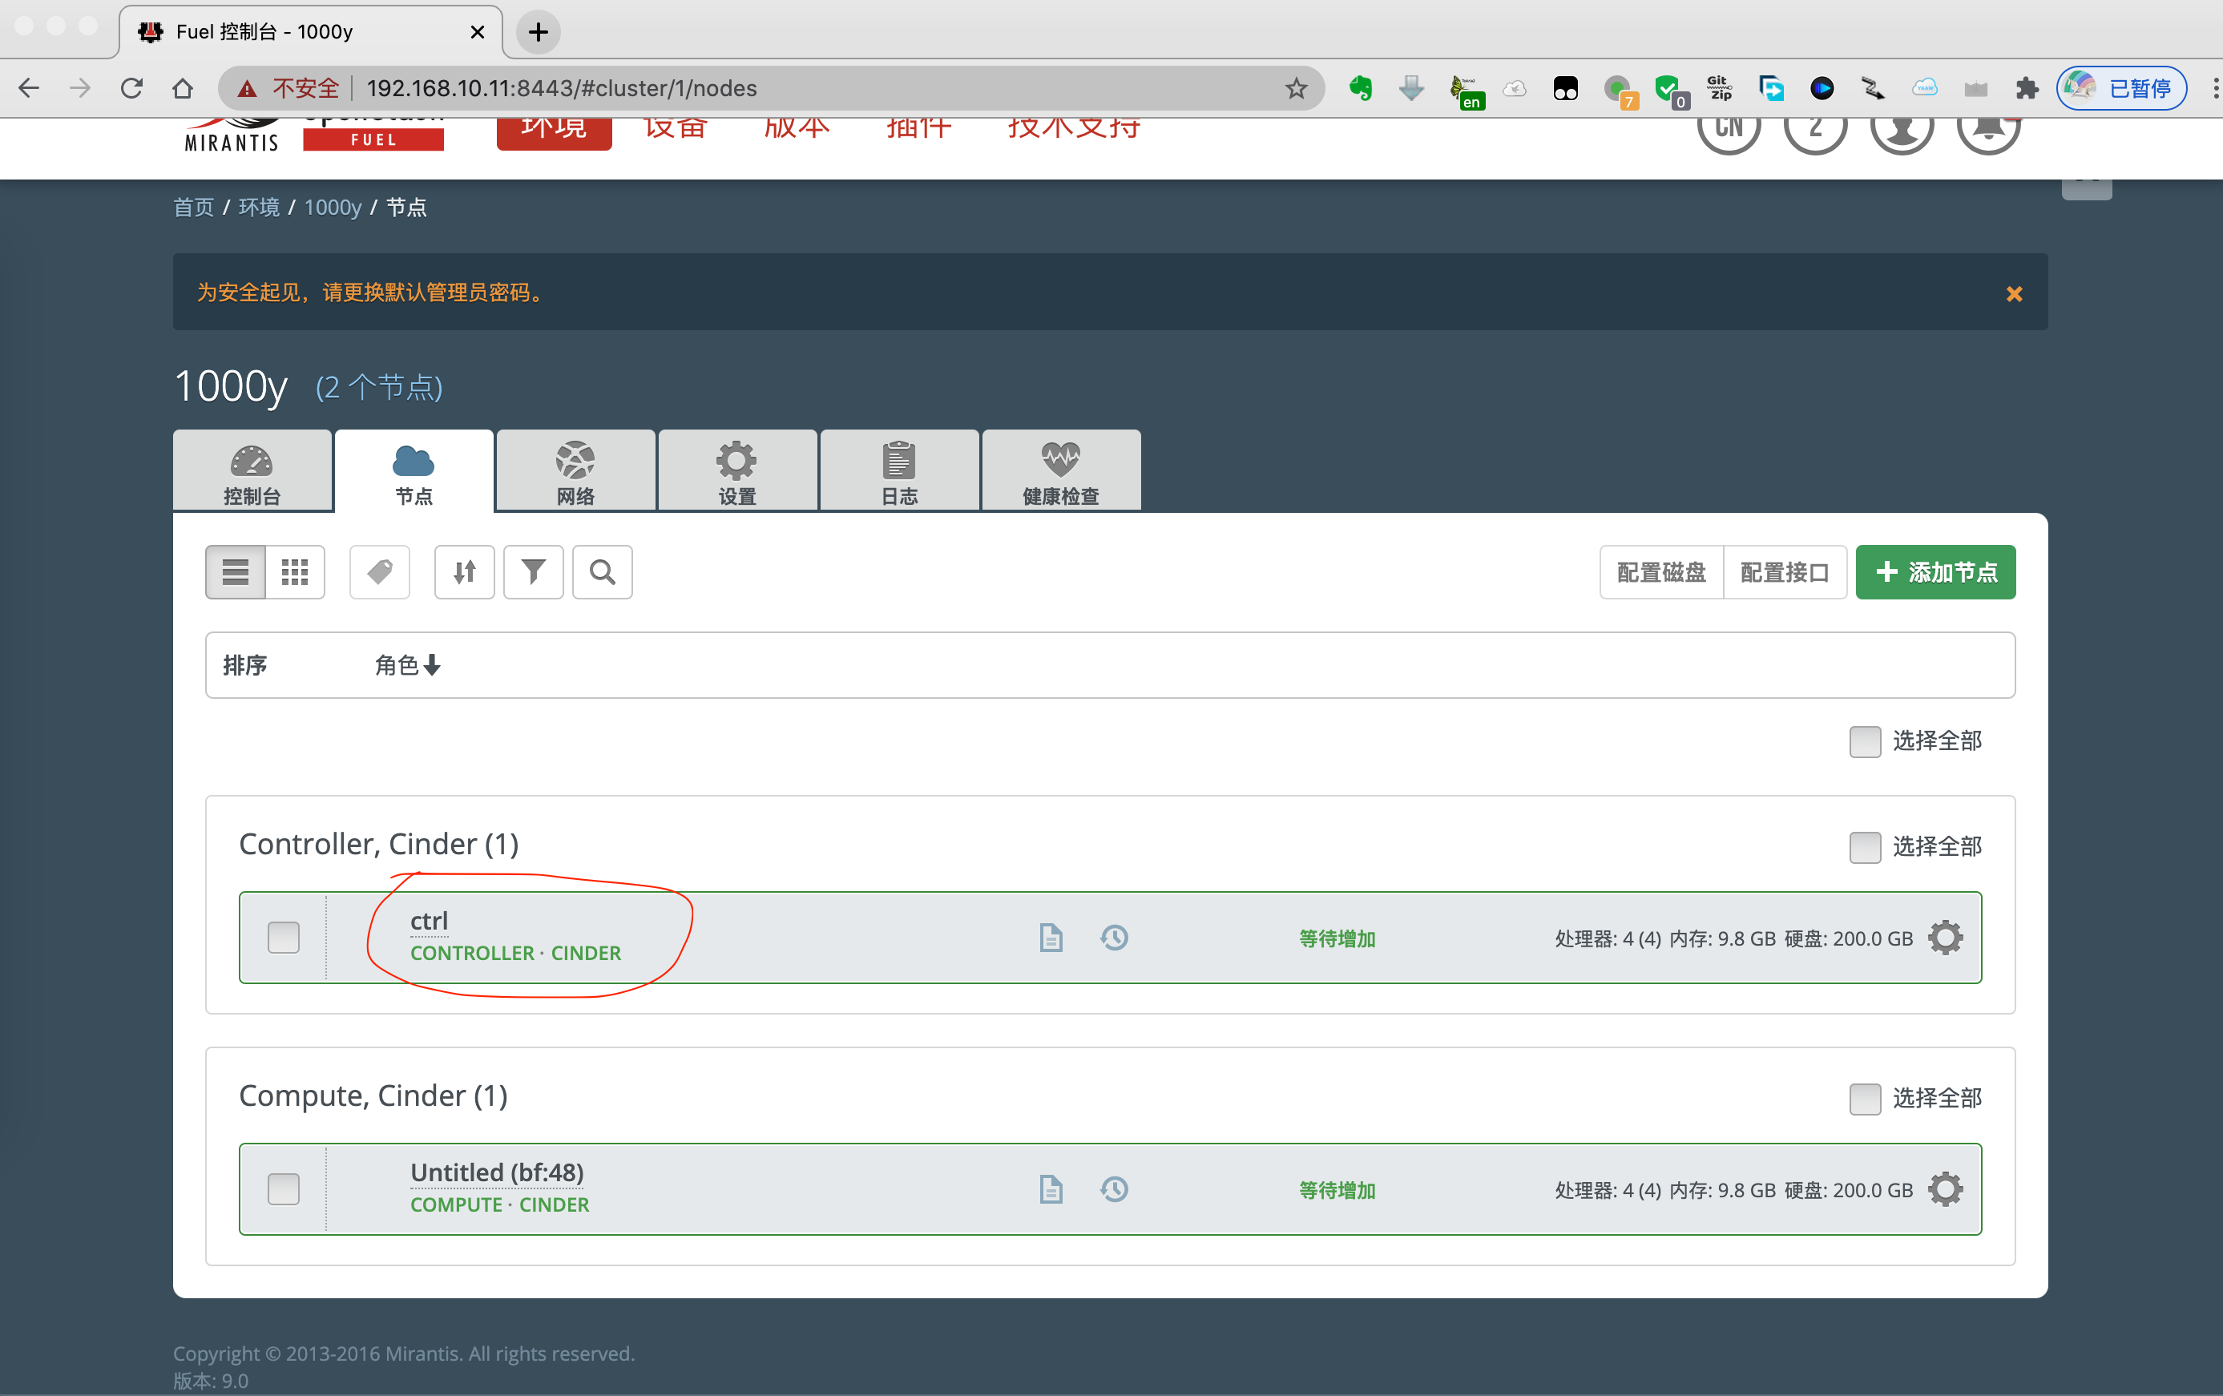
Task: Open the 日志 logs tab
Action: point(899,471)
